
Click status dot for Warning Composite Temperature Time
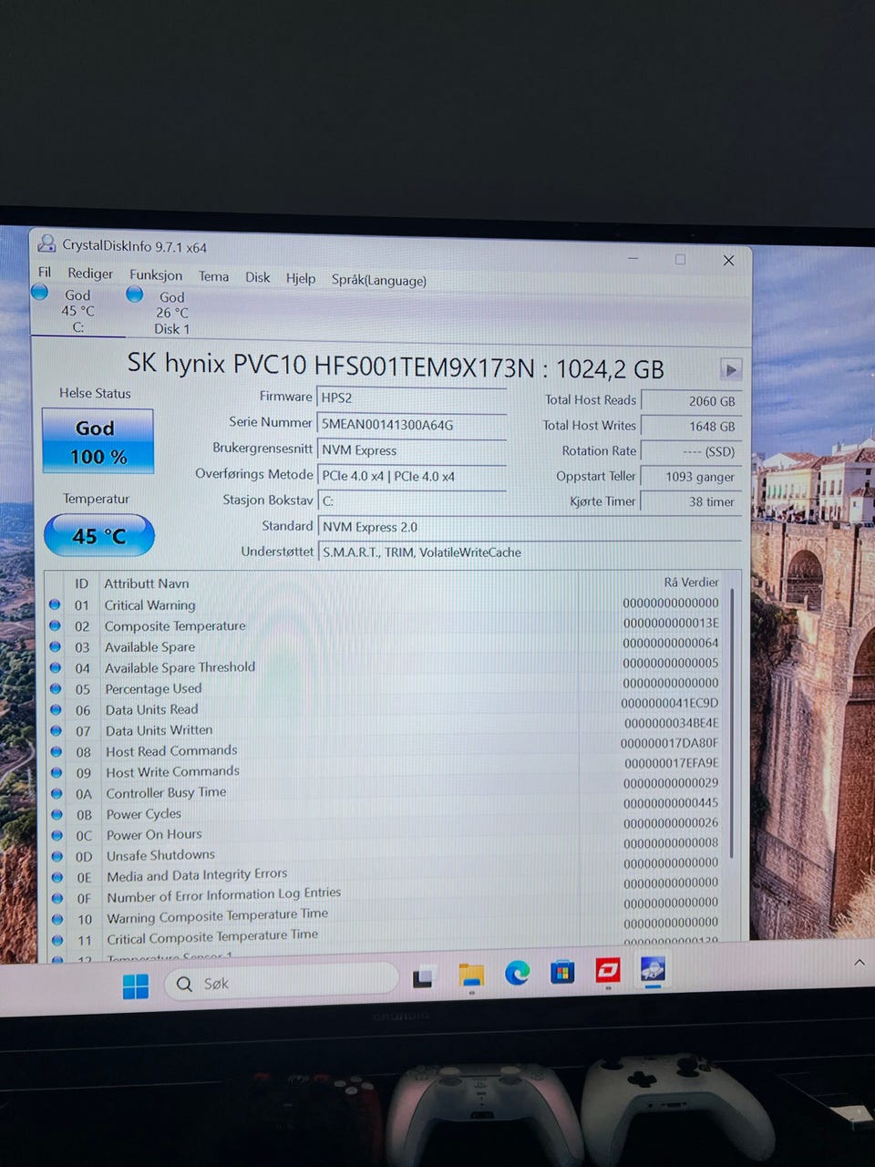click(x=57, y=919)
